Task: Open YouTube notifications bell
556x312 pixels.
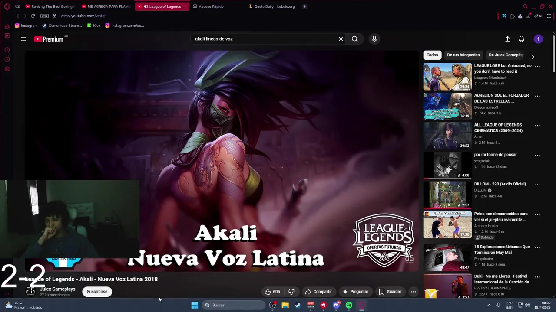Action: point(522,39)
